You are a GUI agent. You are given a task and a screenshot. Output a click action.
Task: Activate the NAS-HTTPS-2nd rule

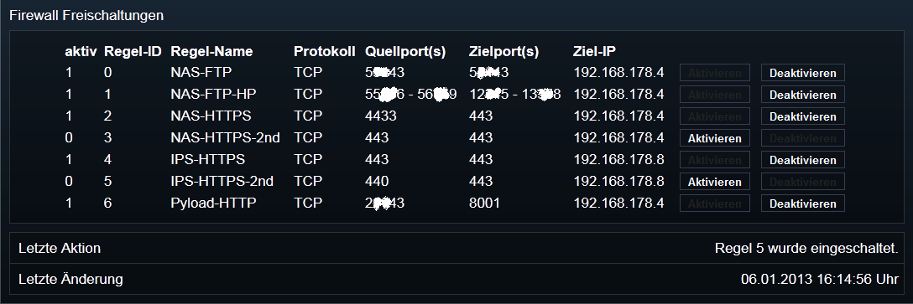(714, 138)
